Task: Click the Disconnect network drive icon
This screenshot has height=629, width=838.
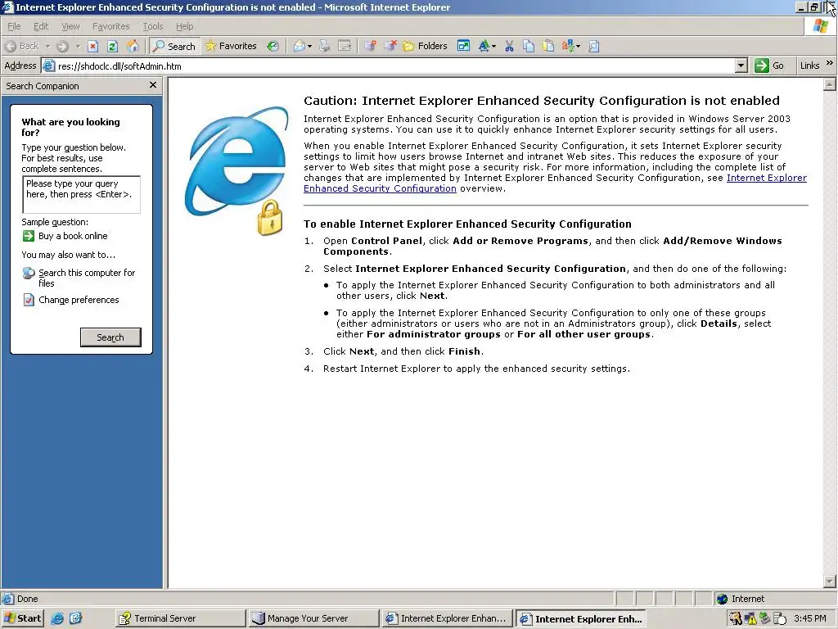Action: (390, 47)
